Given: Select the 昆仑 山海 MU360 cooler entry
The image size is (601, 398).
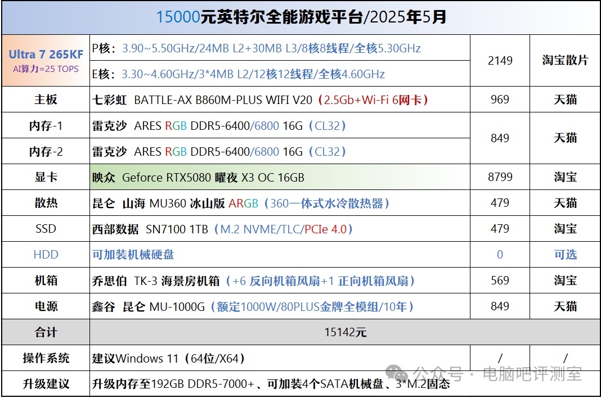Looking at the screenshot, I should 241,203.
